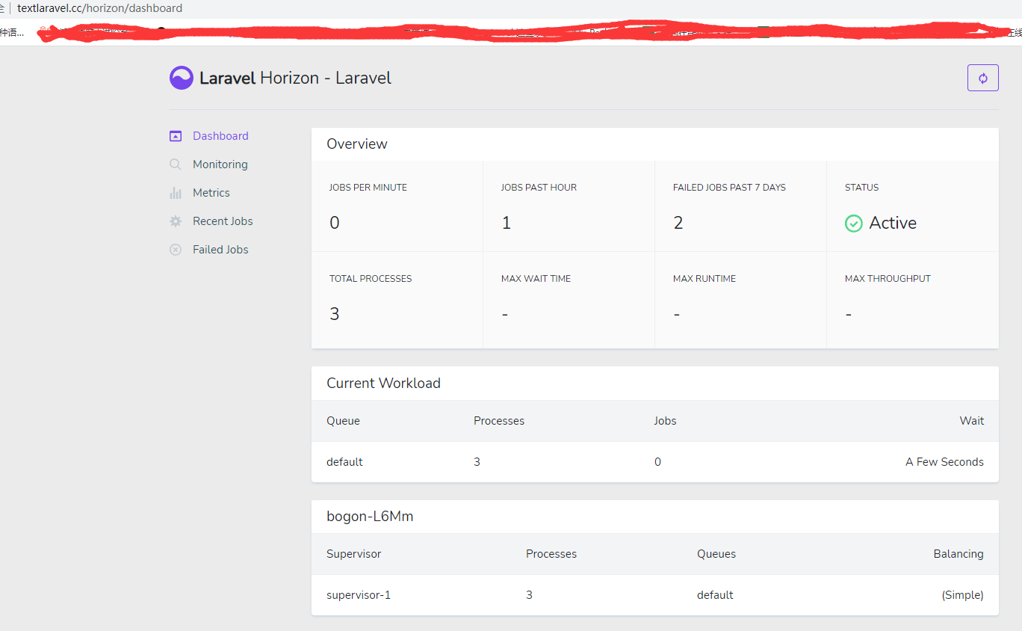Click the MAX RUNTIME label
This screenshot has height=631, width=1022.
(704, 279)
